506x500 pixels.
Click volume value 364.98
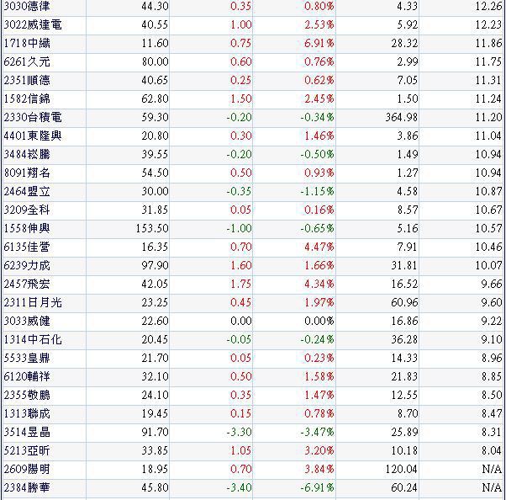coord(402,117)
